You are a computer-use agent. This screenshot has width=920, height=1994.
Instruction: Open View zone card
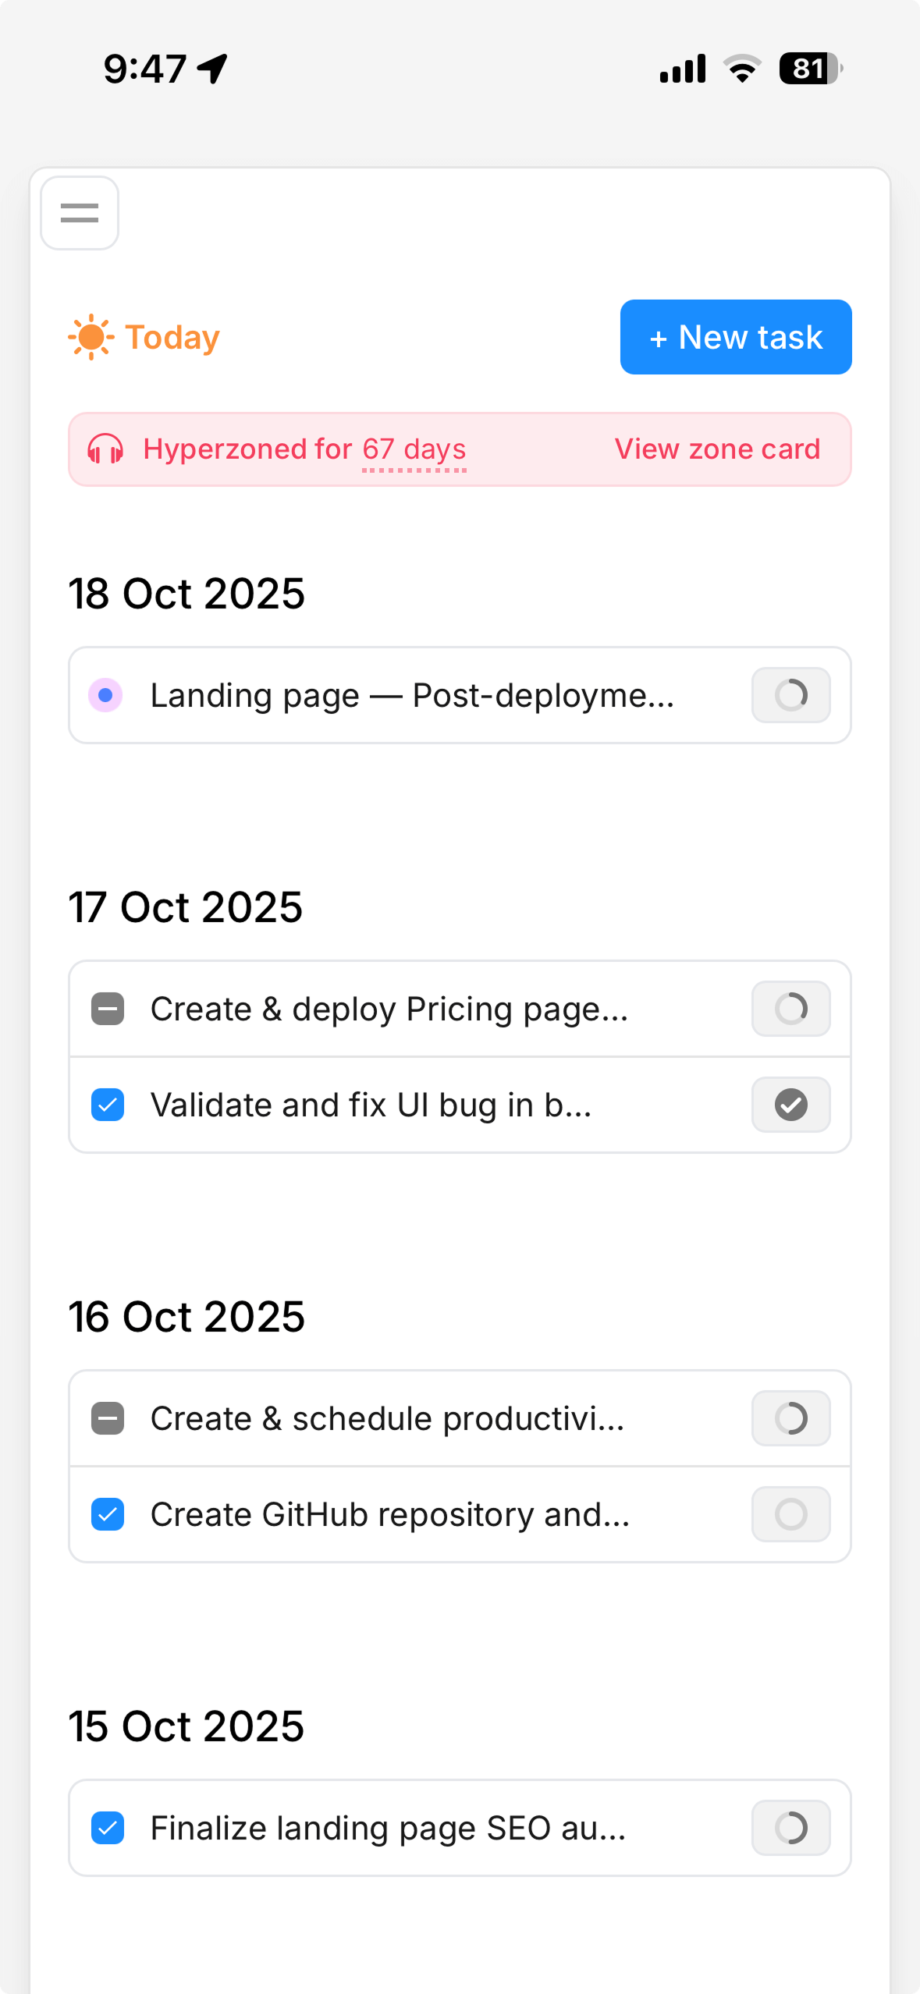click(717, 449)
